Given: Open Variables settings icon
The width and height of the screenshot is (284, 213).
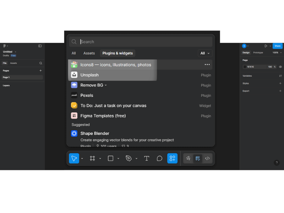Looking at the screenshot, I should coord(280,76).
